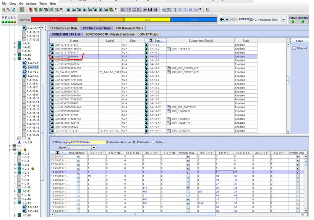Click the zoom/magnify search icon on the toolbar
The image size is (314, 220).
(3, 10)
